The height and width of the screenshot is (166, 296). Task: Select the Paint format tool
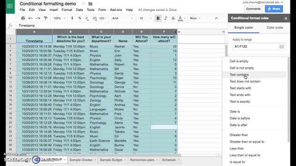pyautogui.click(x=45, y=18)
